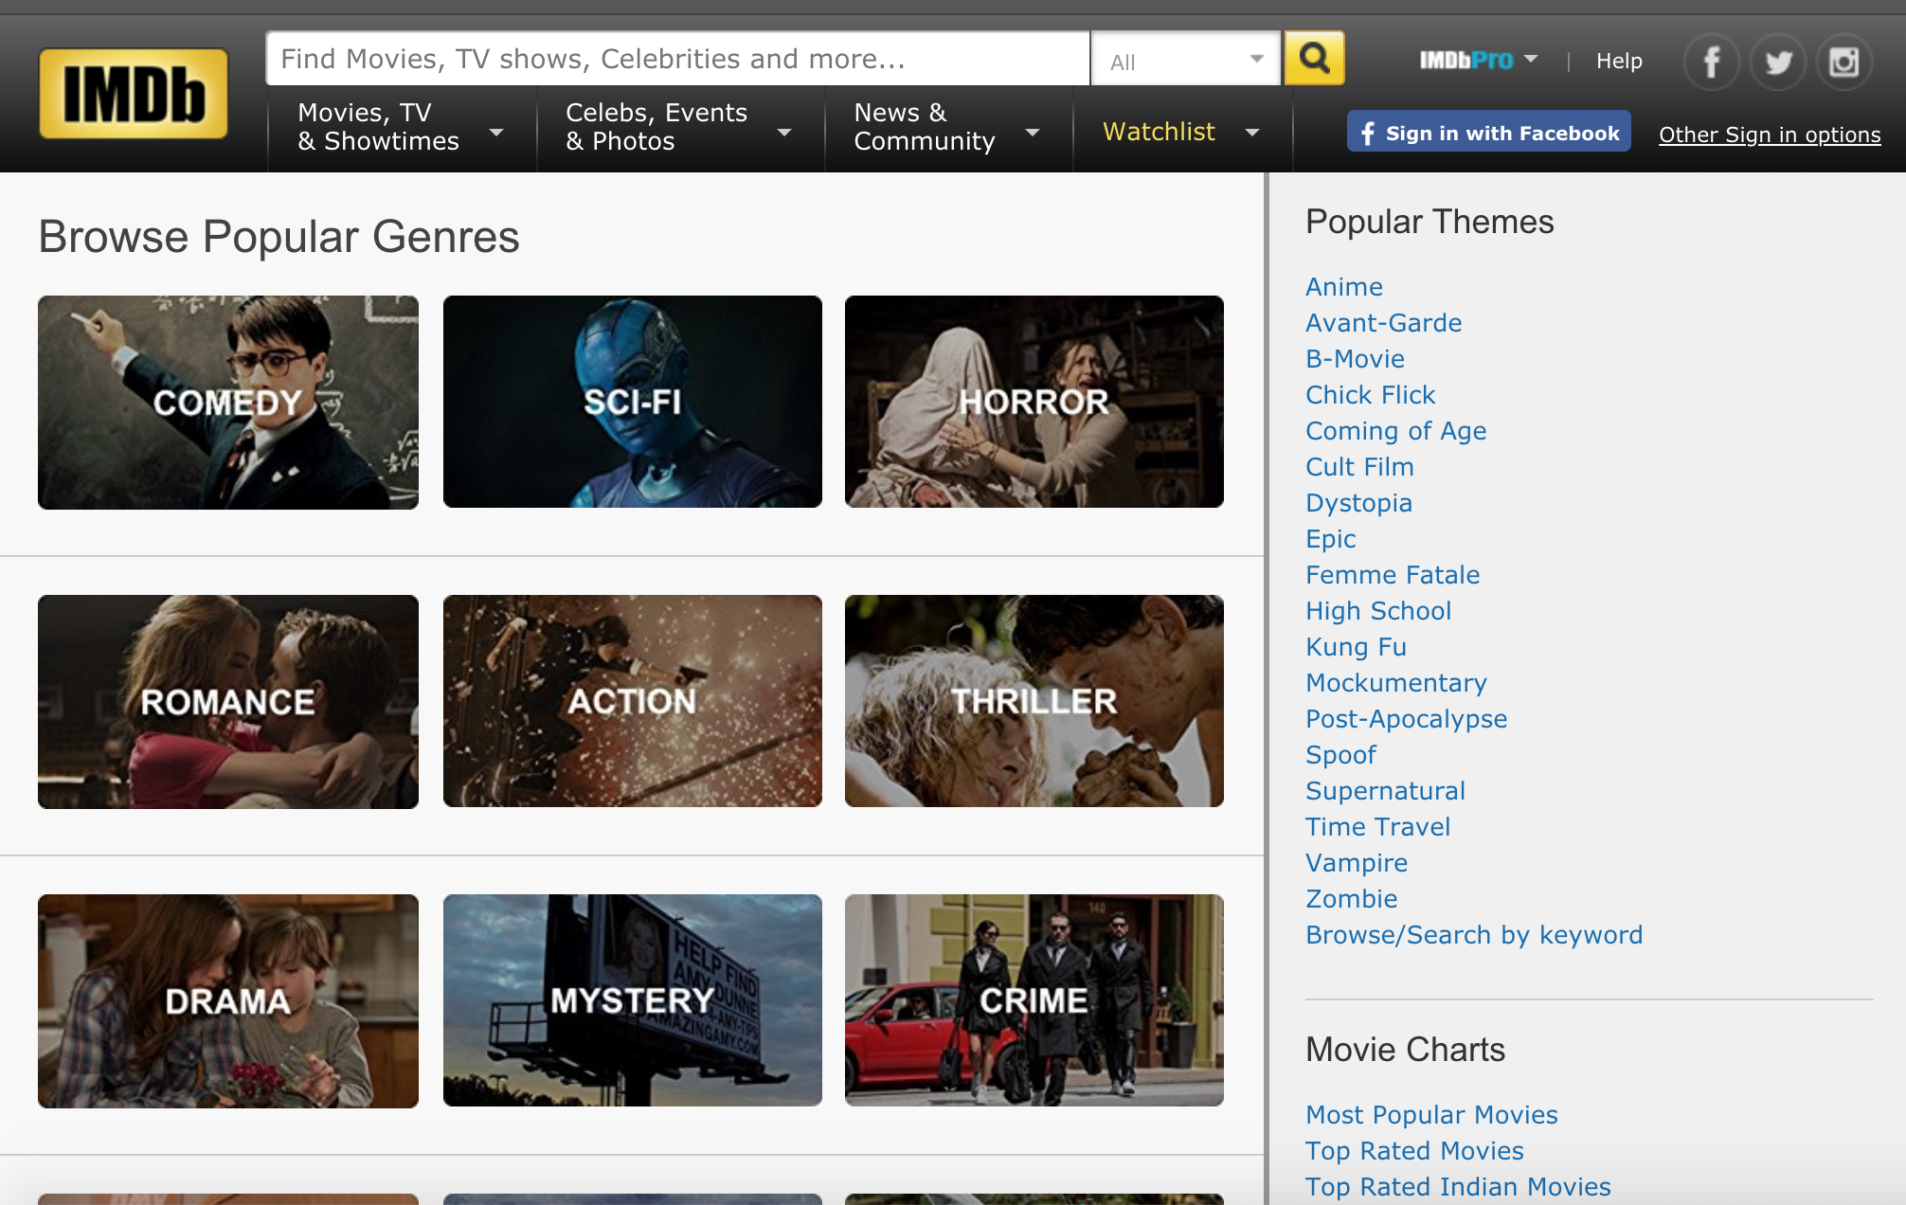Focus the Find Movies search field

(x=678, y=59)
